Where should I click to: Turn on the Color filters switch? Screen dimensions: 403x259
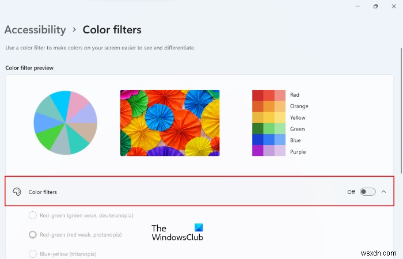point(367,192)
